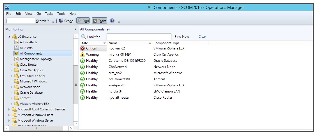The height and width of the screenshot is (135, 317).
Task: Sort by the Name column header
Action: click(x=130, y=43)
